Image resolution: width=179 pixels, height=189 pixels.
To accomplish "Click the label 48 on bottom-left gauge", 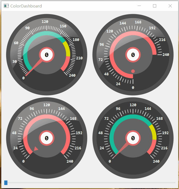I will click(14, 133).
